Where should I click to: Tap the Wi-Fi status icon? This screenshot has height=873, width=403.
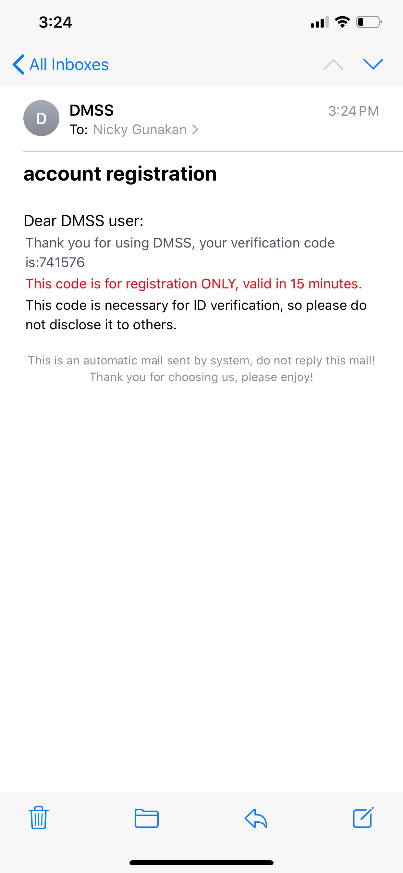coord(342,22)
